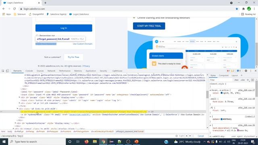The width and height of the screenshot is (258, 145).
Task: Open the Chrome profile avatar
Action: coord(249,9)
